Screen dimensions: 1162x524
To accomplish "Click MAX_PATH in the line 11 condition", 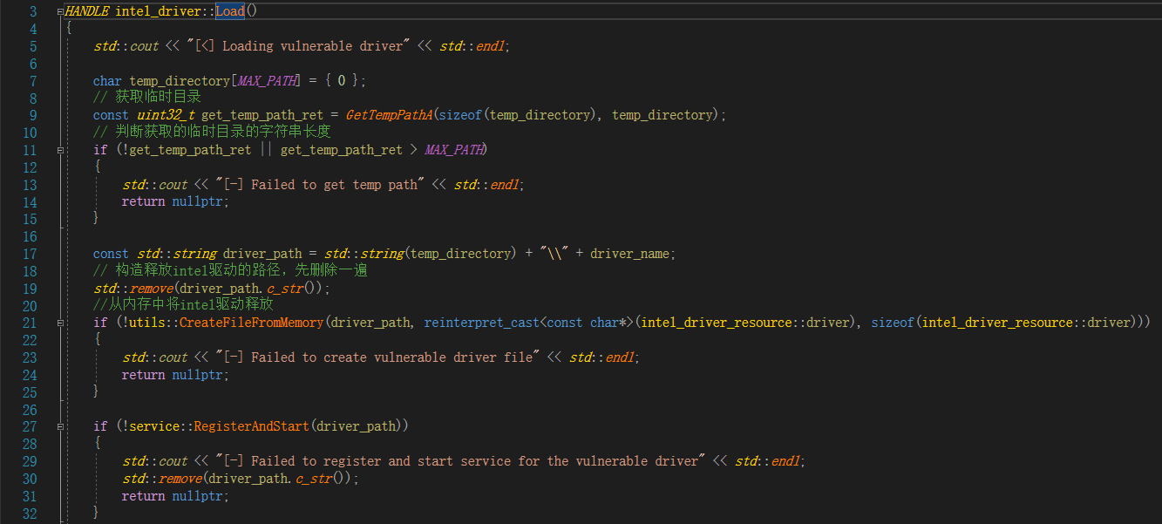I will [454, 150].
